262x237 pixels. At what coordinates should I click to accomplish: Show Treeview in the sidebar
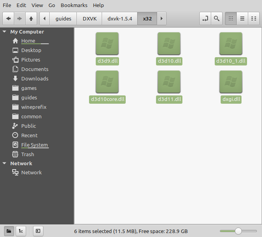21,231
